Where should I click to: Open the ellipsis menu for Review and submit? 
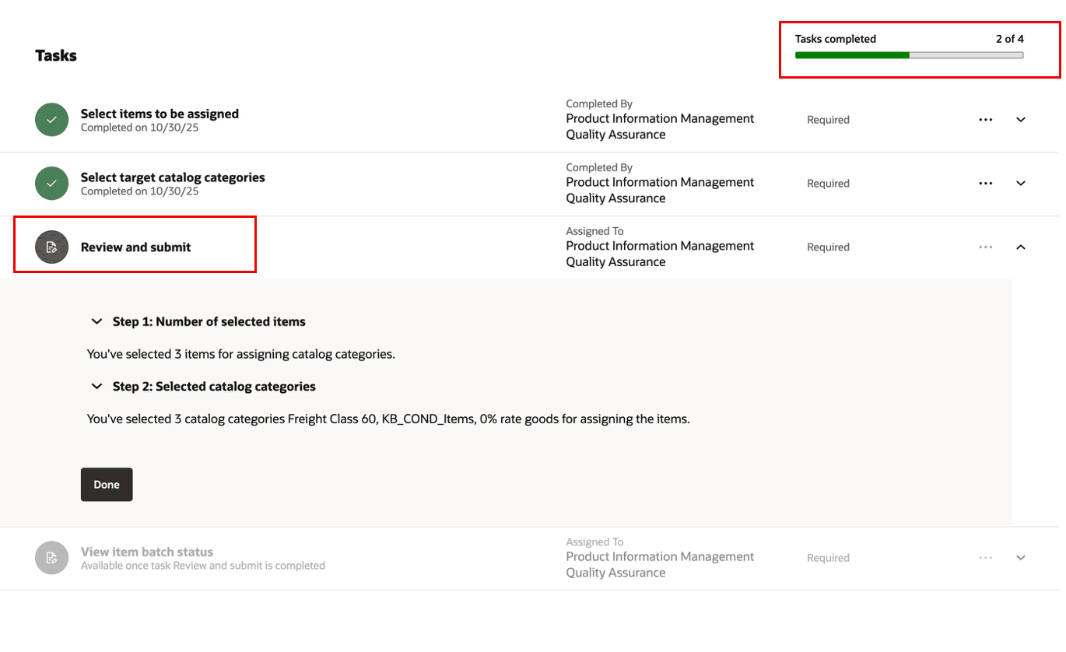click(x=986, y=247)
